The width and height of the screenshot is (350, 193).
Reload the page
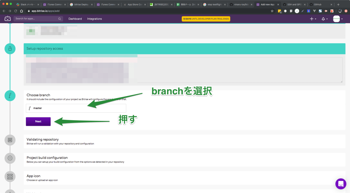coord(16,11)
